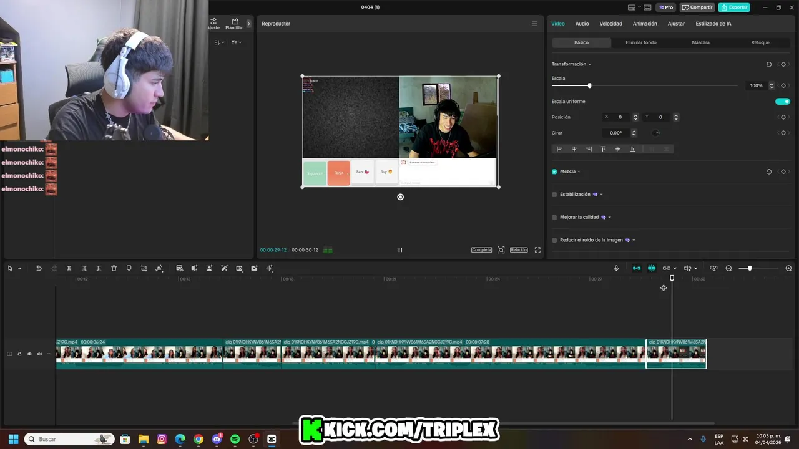Toggle the track visibility eye icon
The image size is (799, 449).
tap(29, 354)
